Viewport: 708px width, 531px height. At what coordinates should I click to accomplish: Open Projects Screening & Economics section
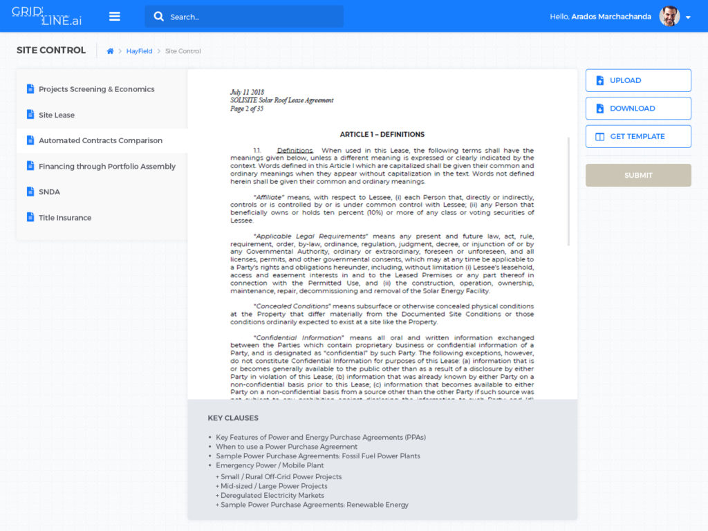tap(96, 89)
